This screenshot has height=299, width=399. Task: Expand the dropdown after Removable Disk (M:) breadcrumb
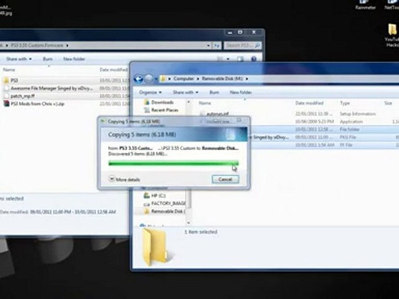click(x=246, y=79)
